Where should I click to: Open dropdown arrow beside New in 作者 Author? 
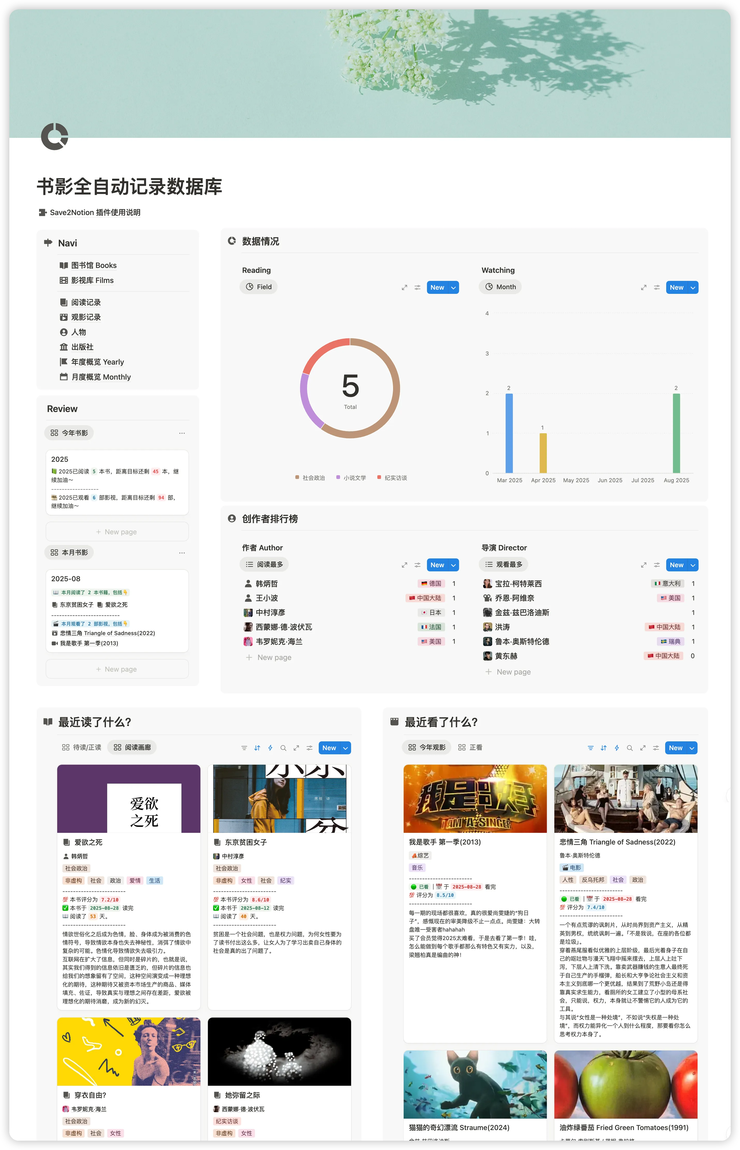click(x=453, y=565)
